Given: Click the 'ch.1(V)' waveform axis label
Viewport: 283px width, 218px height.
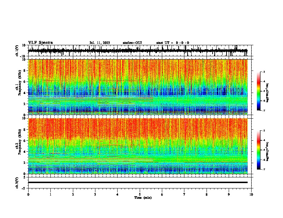Looking at the screenshot, I should 17,51.
